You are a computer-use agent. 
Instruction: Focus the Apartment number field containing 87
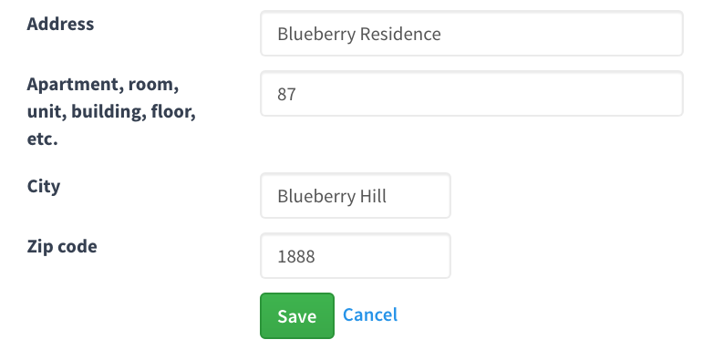(x=471, y=94)
